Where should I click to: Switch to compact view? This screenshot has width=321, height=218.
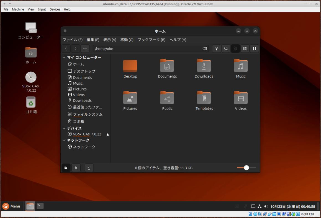254,49
